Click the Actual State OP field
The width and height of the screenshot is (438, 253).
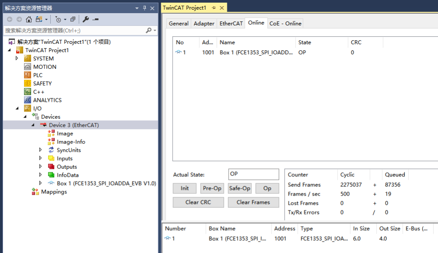pos(254,174)
